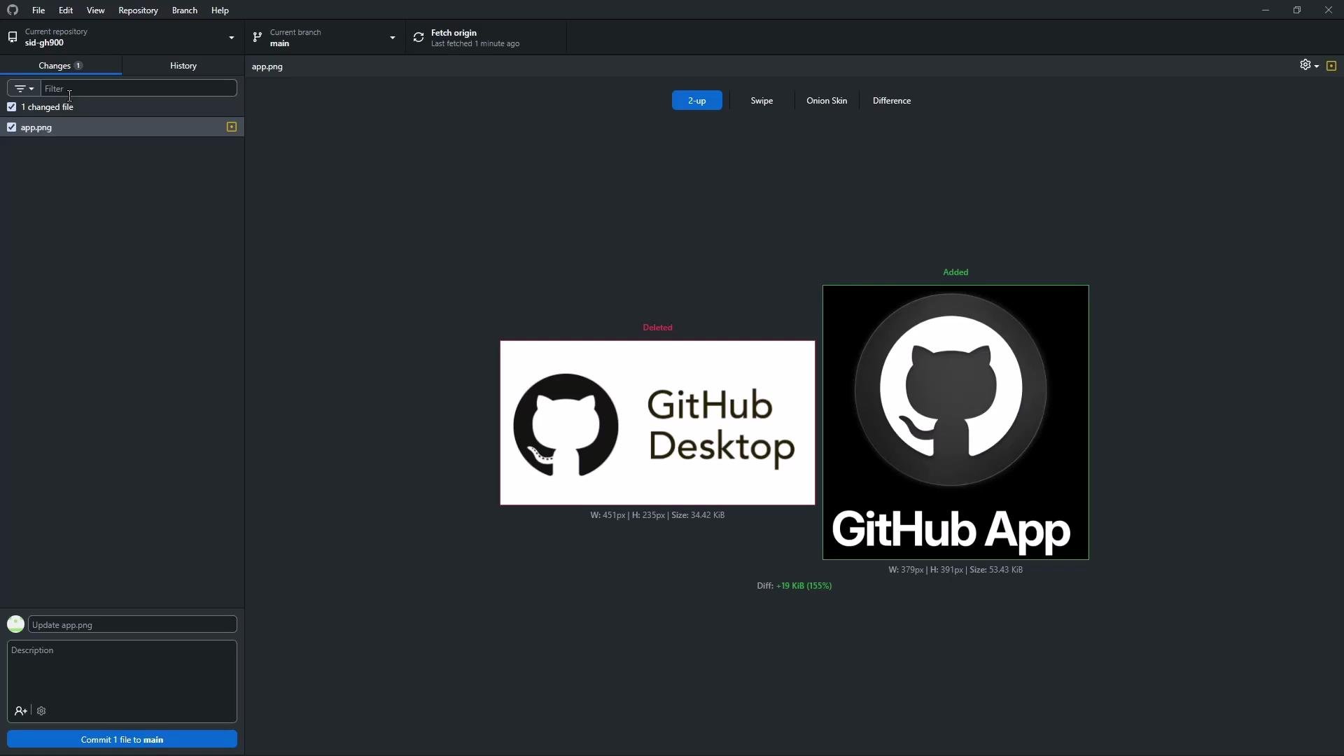Minimize the GitHub Desktop window
This screenshot has width=1344, height=756.
(x=1265, y=10)
